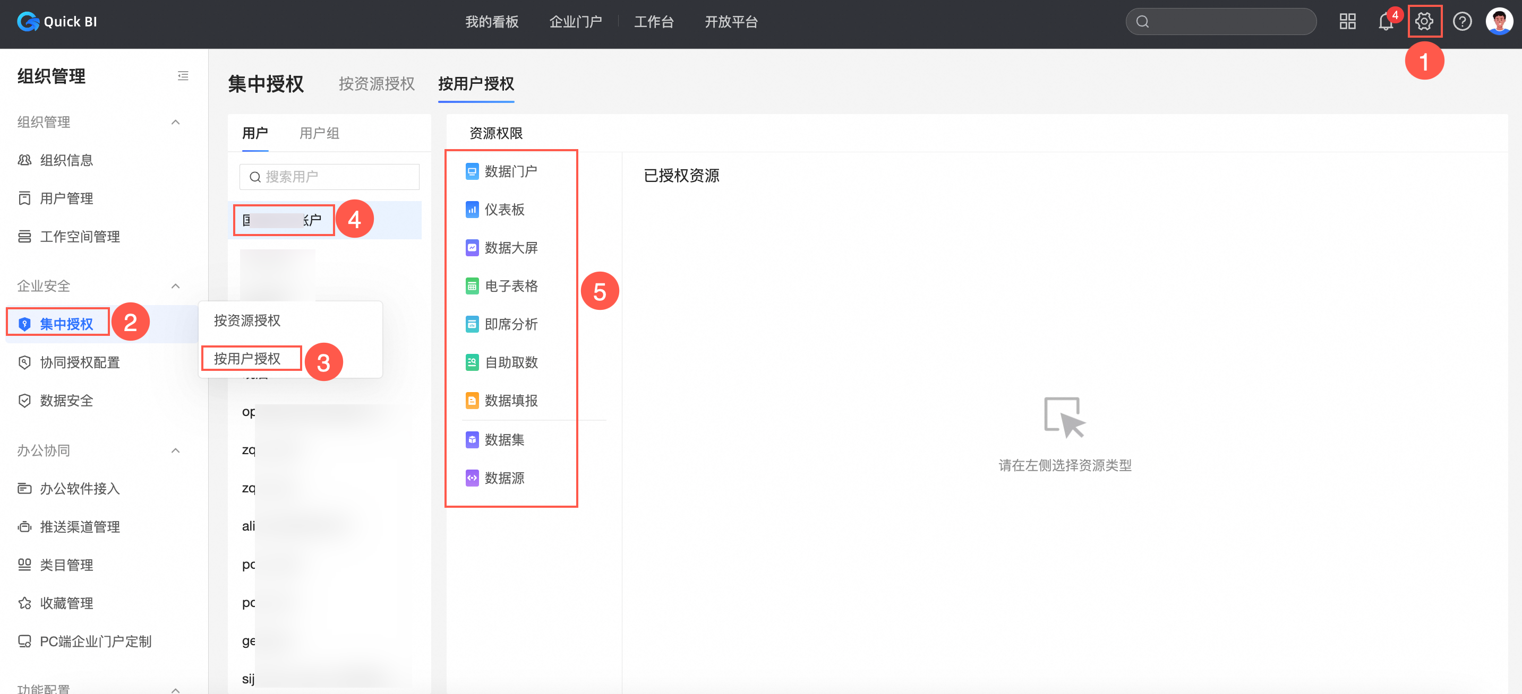Switch to the 用户组 tab

tap(319, 133)
